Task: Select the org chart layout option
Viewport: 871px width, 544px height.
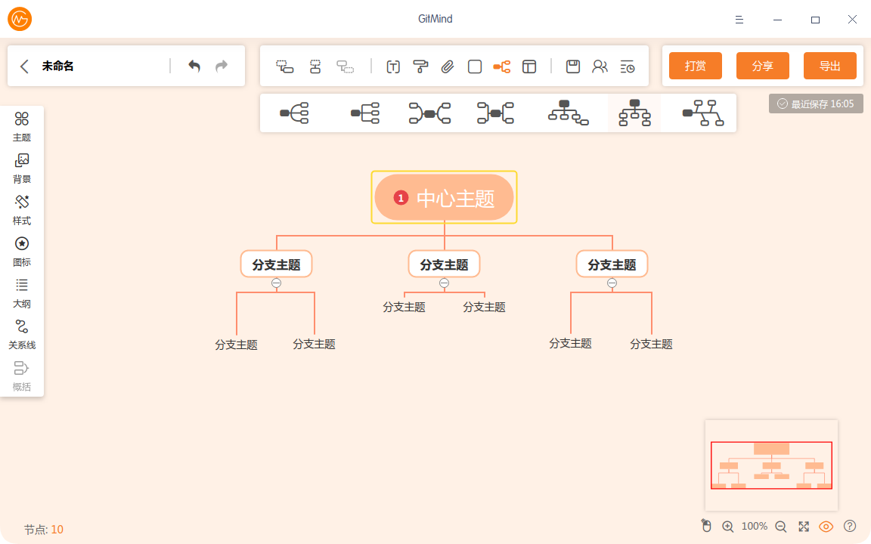Action: point(634,113)
